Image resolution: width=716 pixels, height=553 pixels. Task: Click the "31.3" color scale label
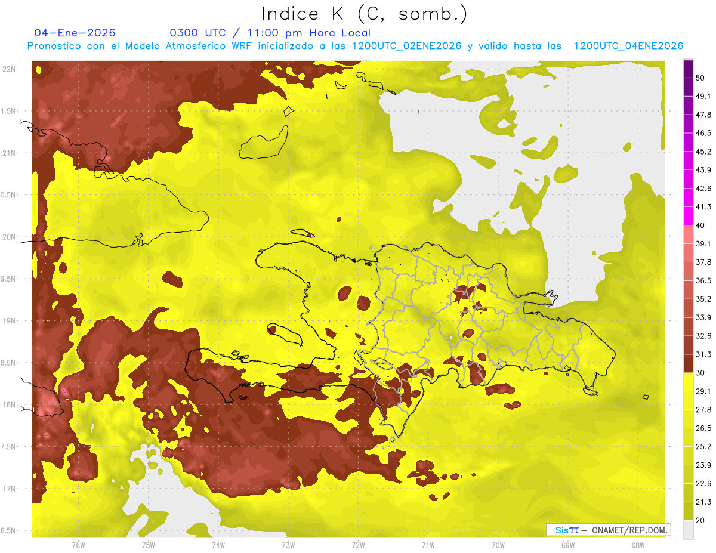click(703, 354)
